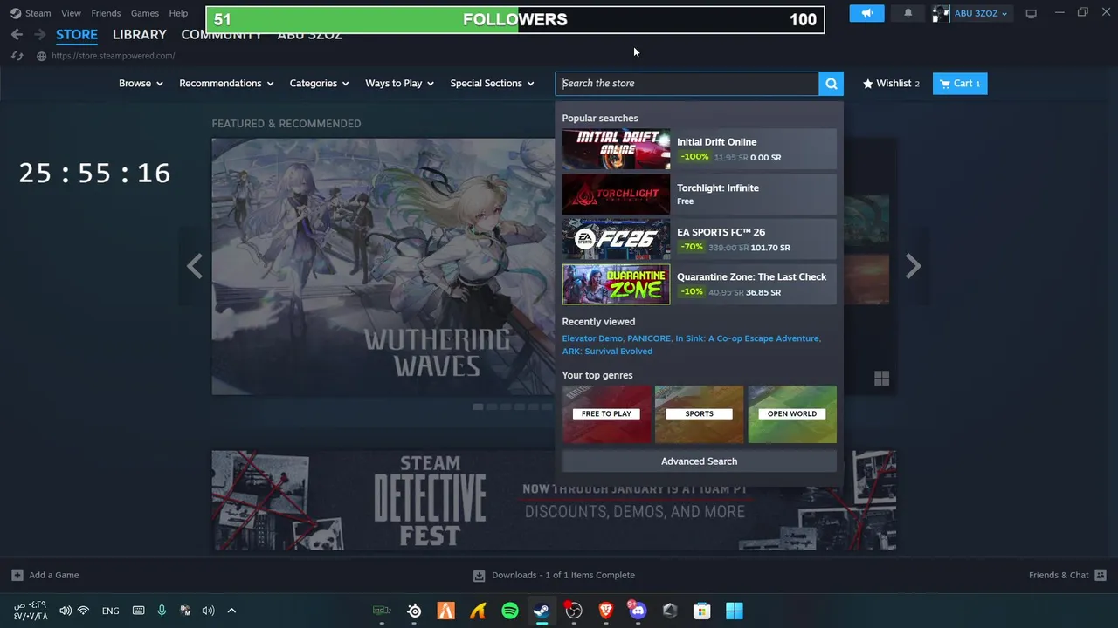Viewport: 1118px width, 628px height.
Task: Open the Wi-Fi network tray icon
Action: tap(83, 611)
